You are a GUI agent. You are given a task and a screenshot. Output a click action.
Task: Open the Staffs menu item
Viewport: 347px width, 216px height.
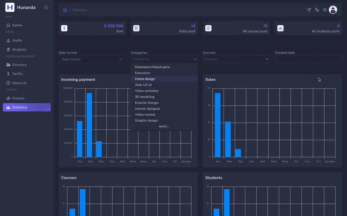coord(27,41)
